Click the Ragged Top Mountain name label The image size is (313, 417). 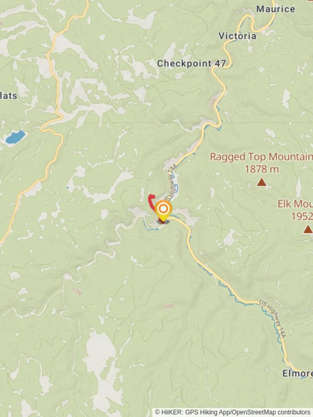point(261,157)
